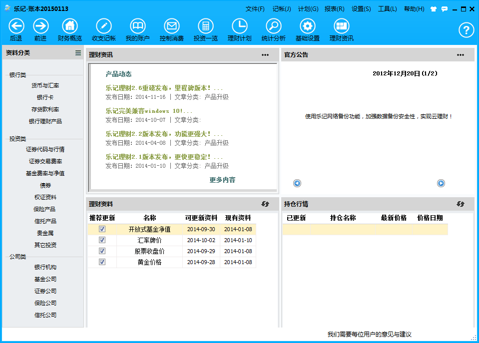Open the 理财资讯 panel options menu
The width and height of the screenshot is (479, 343).
tap(265, 55)
